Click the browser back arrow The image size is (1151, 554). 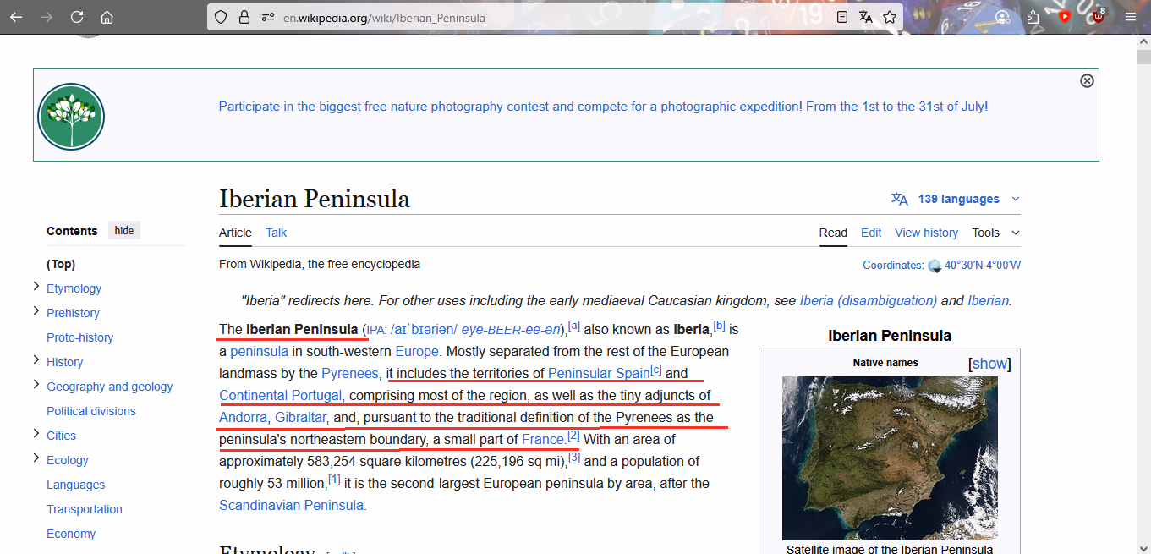(16, 17)
